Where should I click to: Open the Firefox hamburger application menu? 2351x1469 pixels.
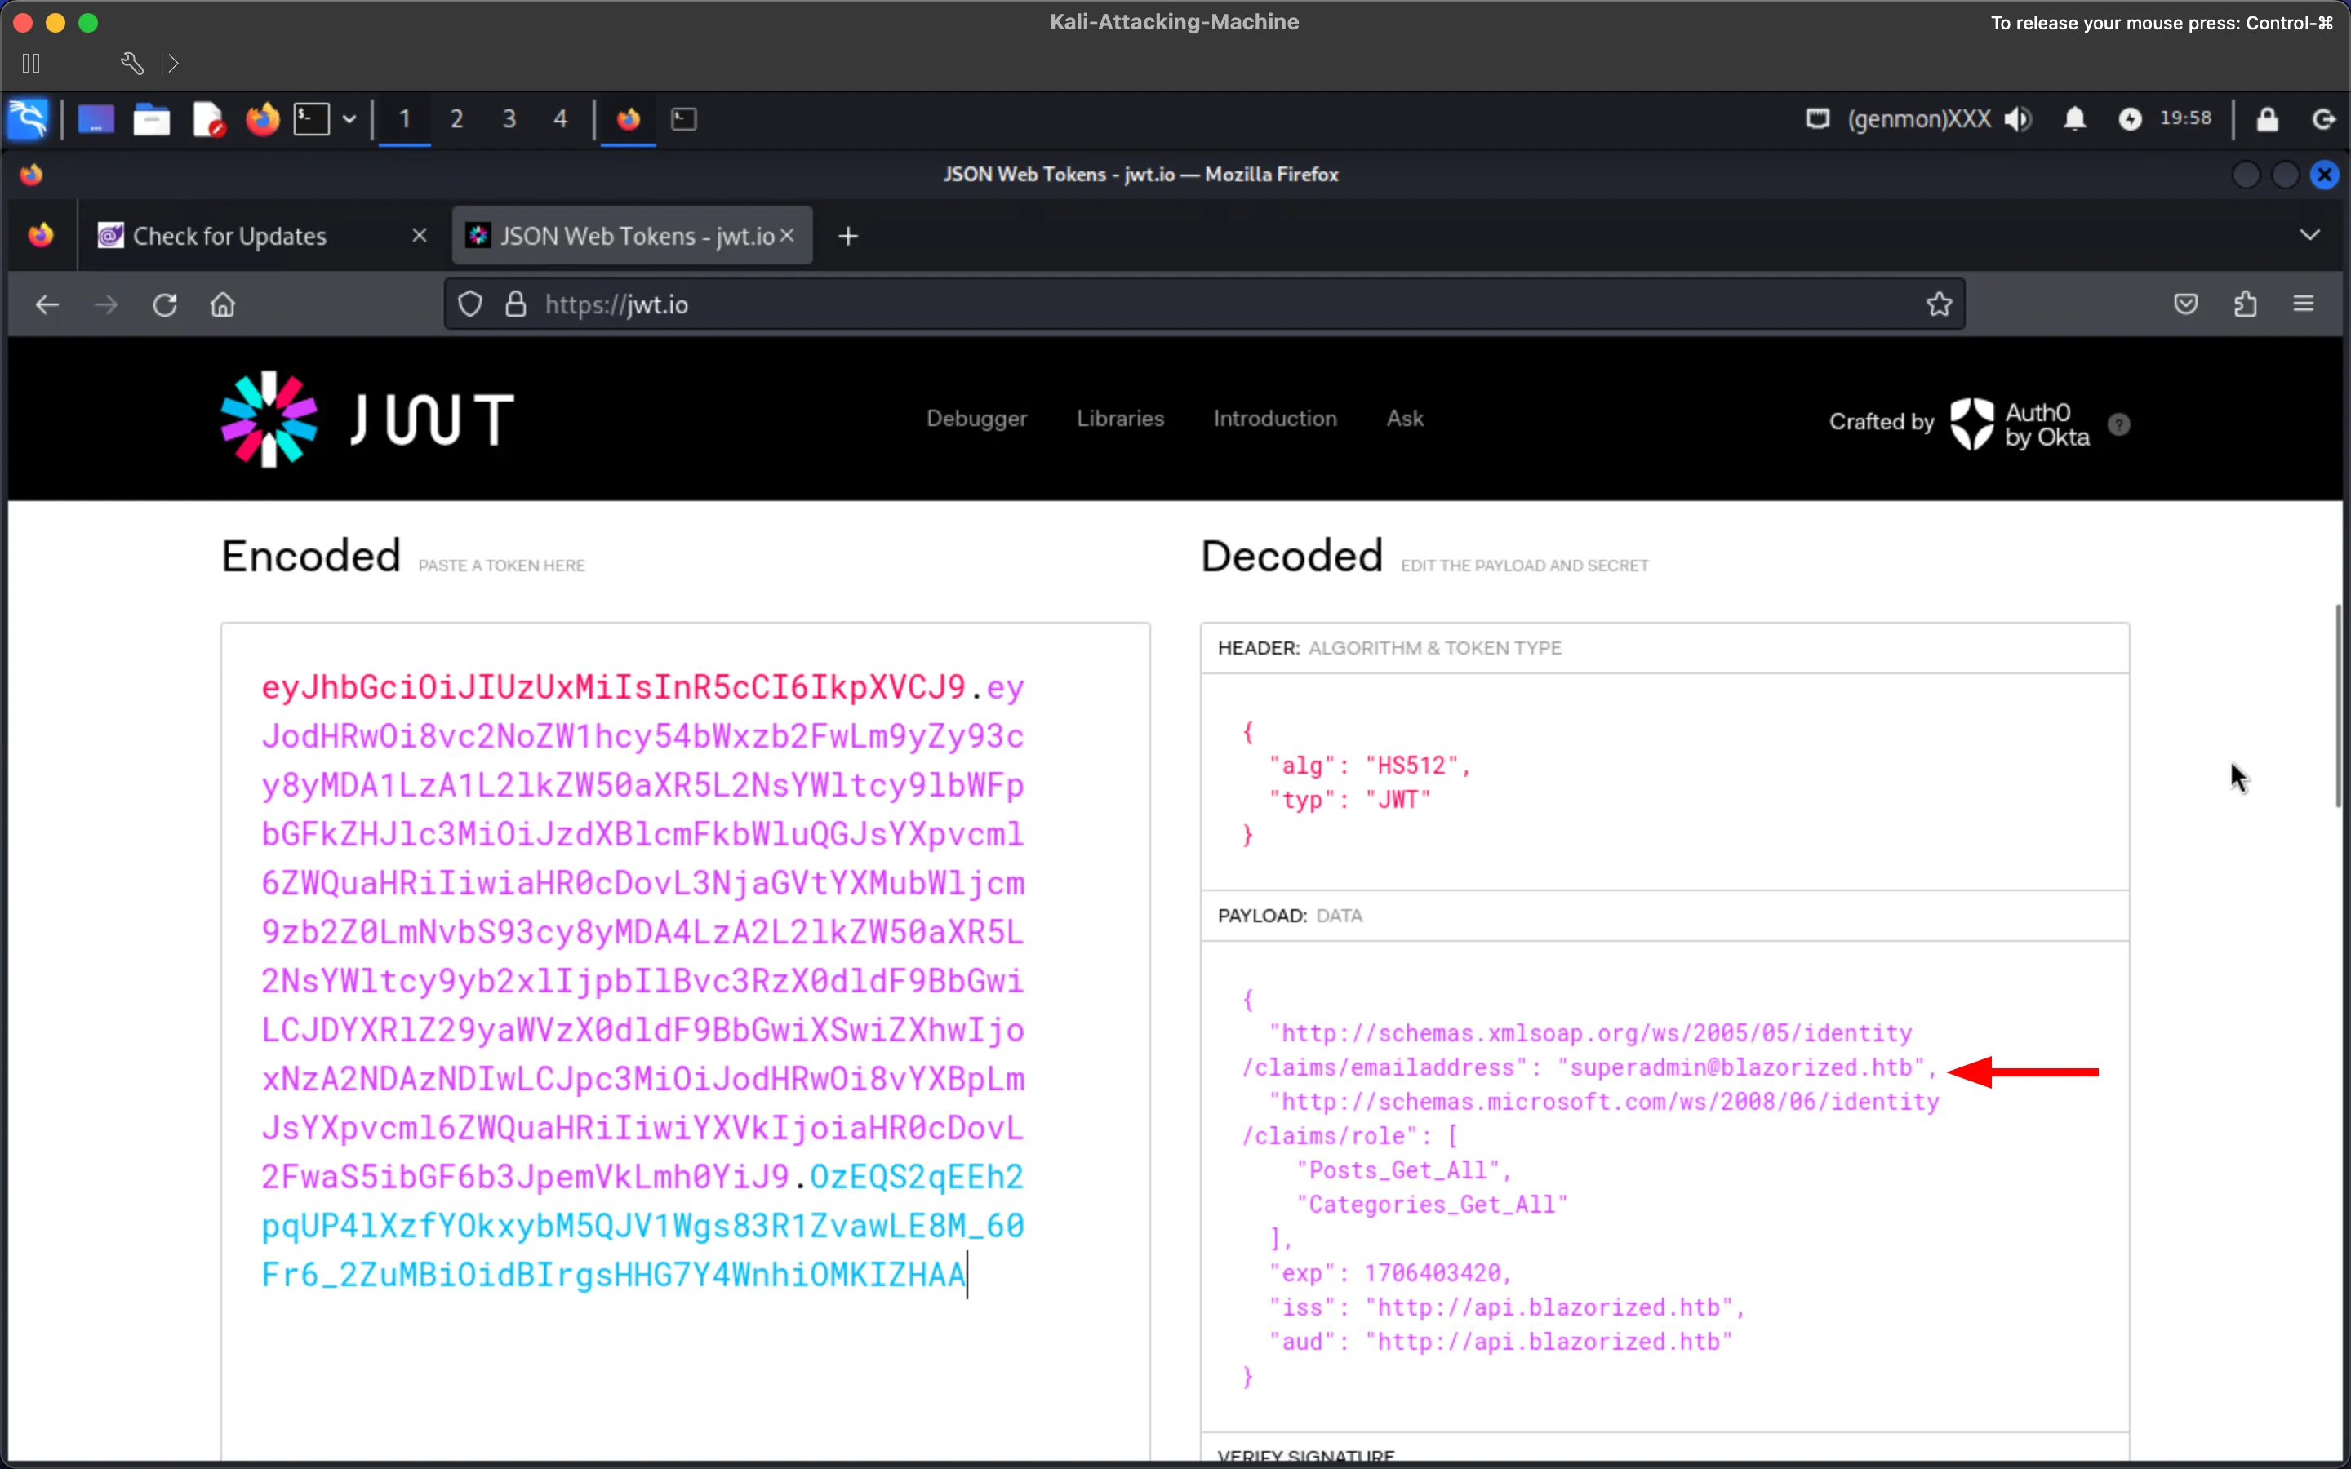tap(2304, 304)
